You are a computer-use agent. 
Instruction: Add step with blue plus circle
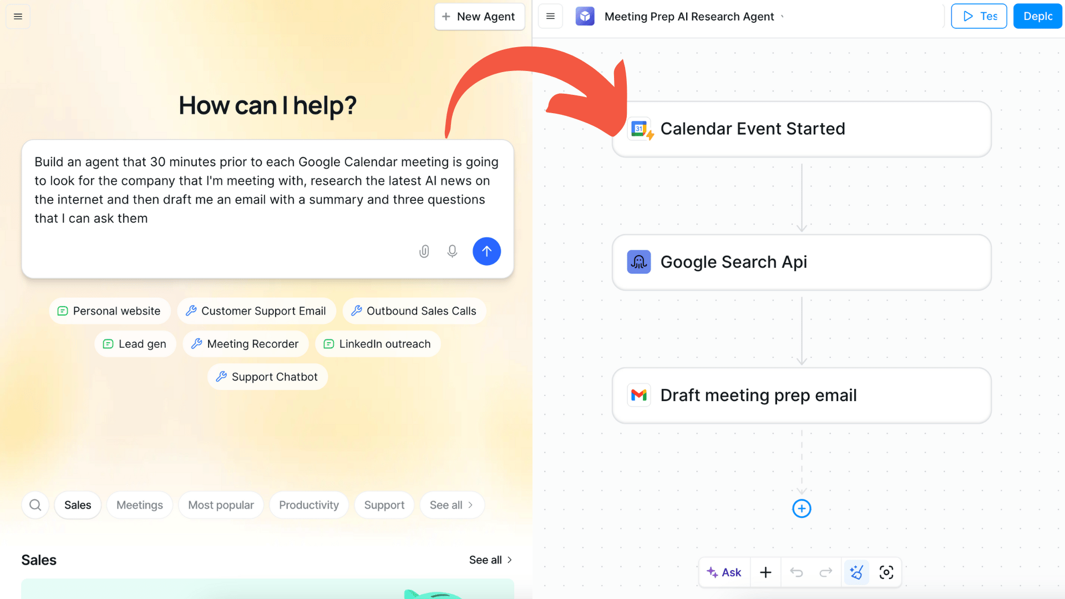pyautogui.click(x=802, y=509)
